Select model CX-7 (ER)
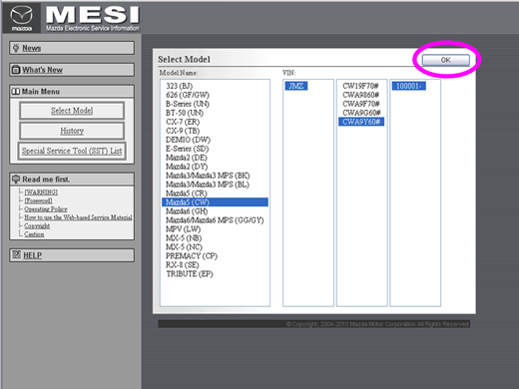Viewport: 519px width, 389px height. [183, 122]
